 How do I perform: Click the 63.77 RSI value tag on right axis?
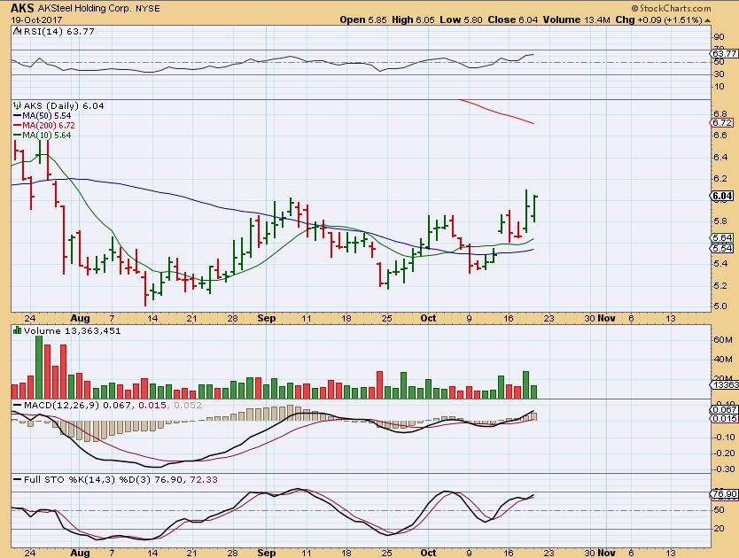[x=725, y=54]
